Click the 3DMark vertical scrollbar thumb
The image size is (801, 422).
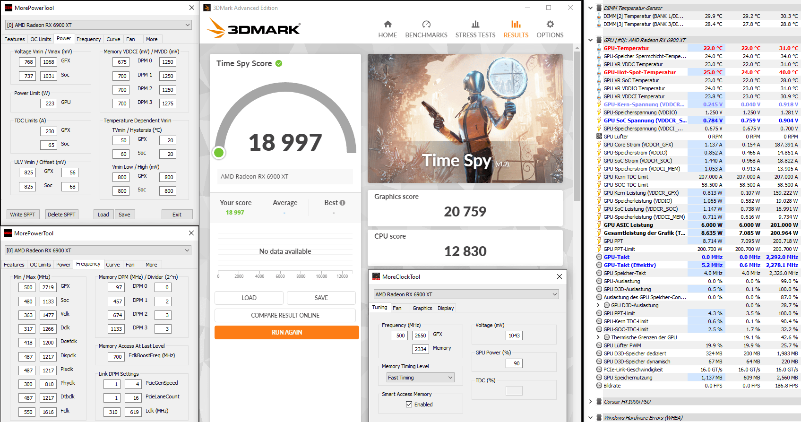(x=577, y=126)
